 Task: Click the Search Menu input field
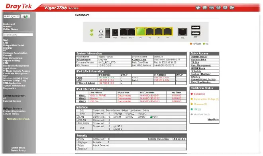[x=18, y=35]
